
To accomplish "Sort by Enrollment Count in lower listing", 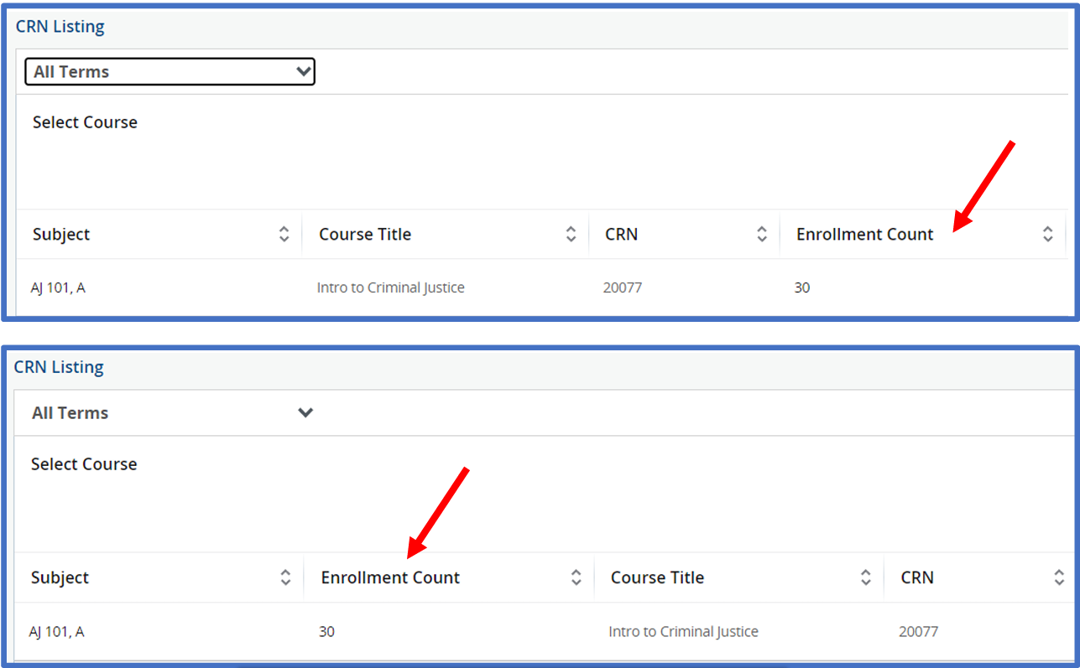I will pyautogui.click(x=576, y=577).
